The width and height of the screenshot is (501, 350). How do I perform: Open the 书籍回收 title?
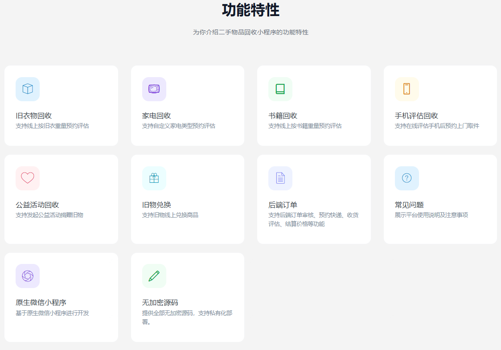283,116
